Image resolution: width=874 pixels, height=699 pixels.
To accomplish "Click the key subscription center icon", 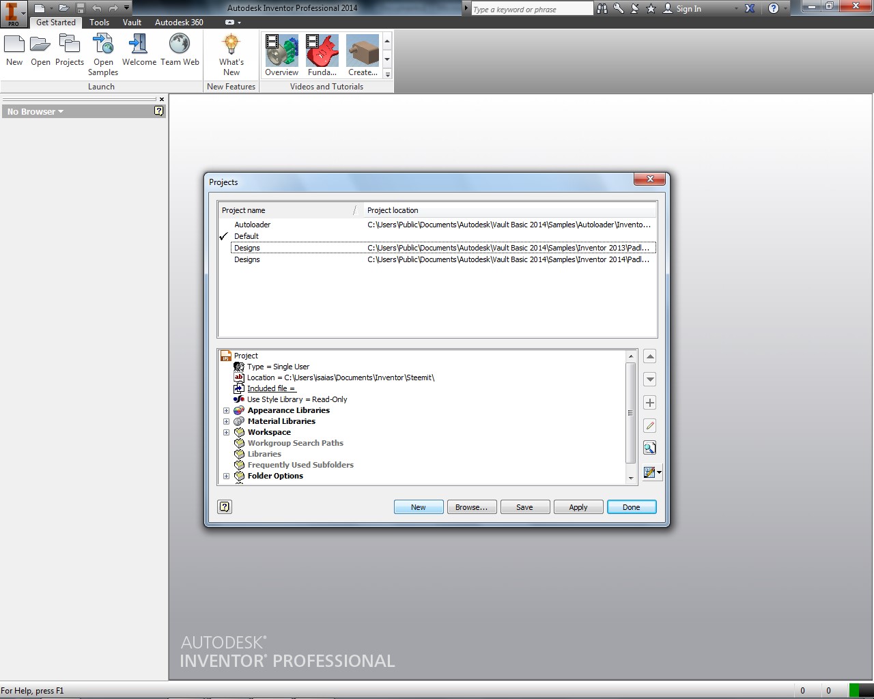I will [619, 8].
